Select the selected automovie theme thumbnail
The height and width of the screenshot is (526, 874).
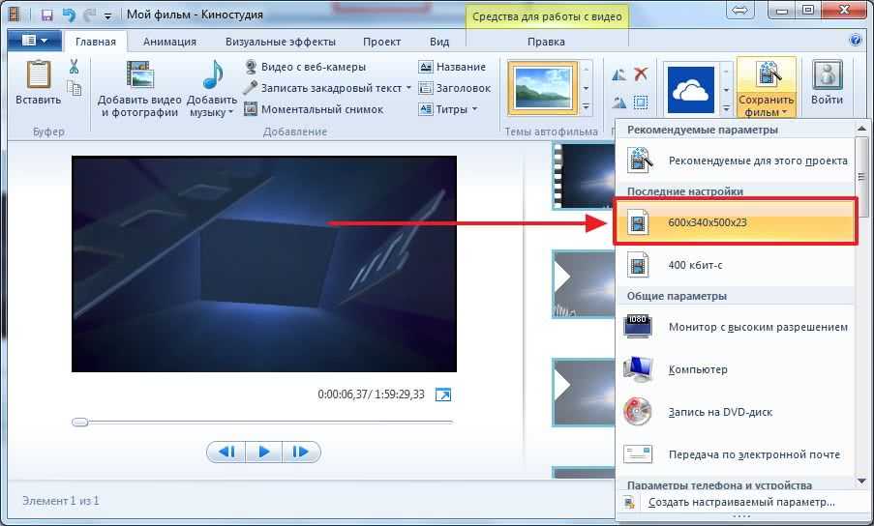543,88
